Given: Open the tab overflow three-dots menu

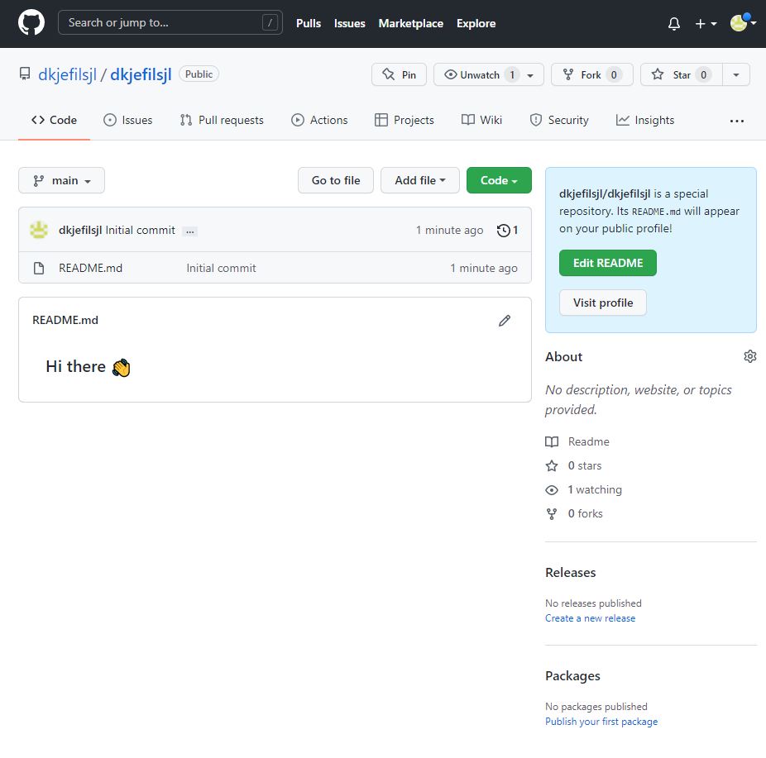Looking at the screenshot, I should (737, 121).
